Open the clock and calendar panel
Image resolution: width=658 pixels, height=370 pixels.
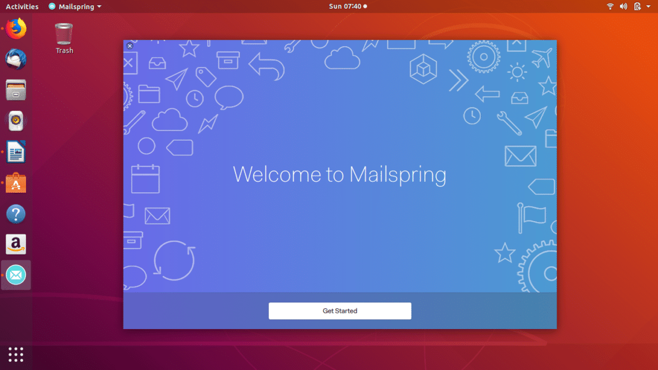(x=347, y=6)
